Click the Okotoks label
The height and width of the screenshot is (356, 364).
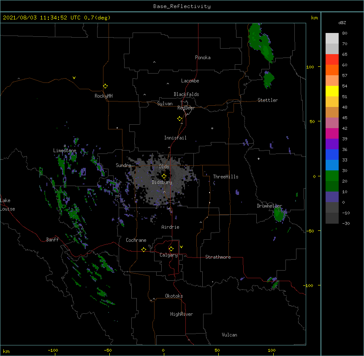coord(174,296)
